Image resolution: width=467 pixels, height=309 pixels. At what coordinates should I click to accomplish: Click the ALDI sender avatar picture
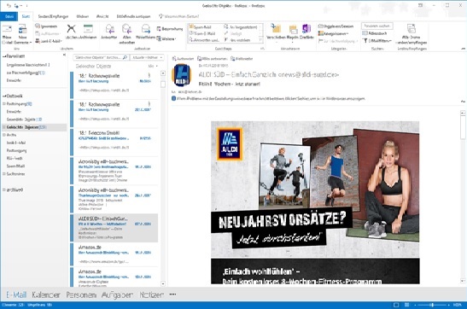tap(182, 75)
